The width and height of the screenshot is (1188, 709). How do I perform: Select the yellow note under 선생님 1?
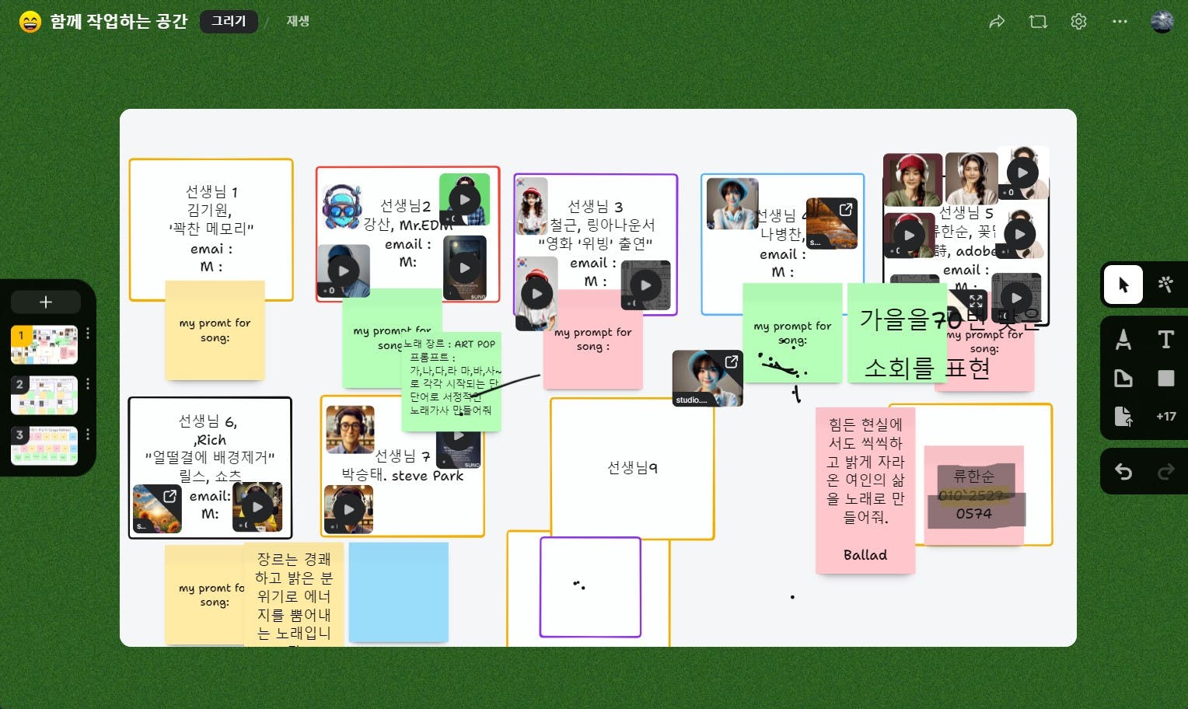[x=215, y=330]
